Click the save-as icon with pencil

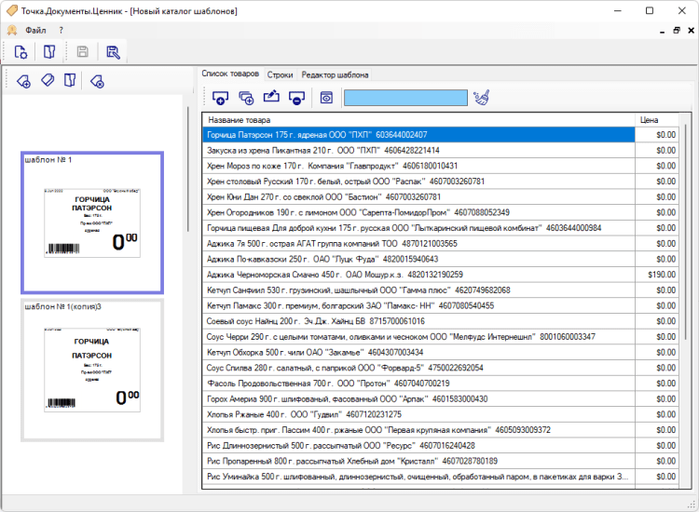[113, 52]
